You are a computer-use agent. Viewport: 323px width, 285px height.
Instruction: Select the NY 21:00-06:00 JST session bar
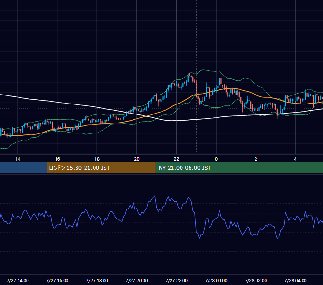(239, 168)
